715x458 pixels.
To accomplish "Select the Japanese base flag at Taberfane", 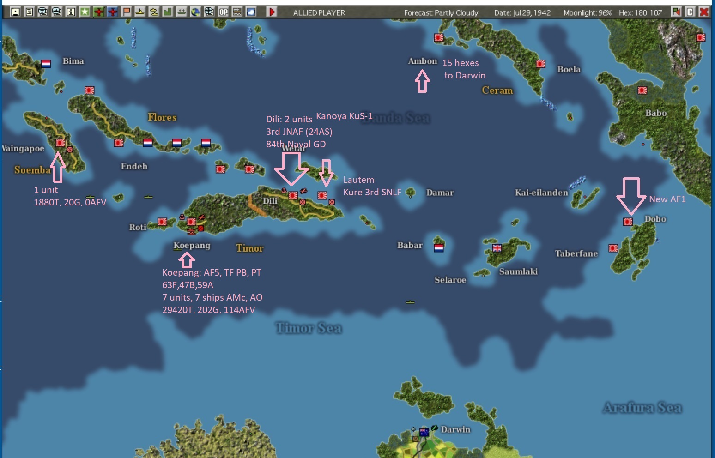I will [x=613, y=248].
